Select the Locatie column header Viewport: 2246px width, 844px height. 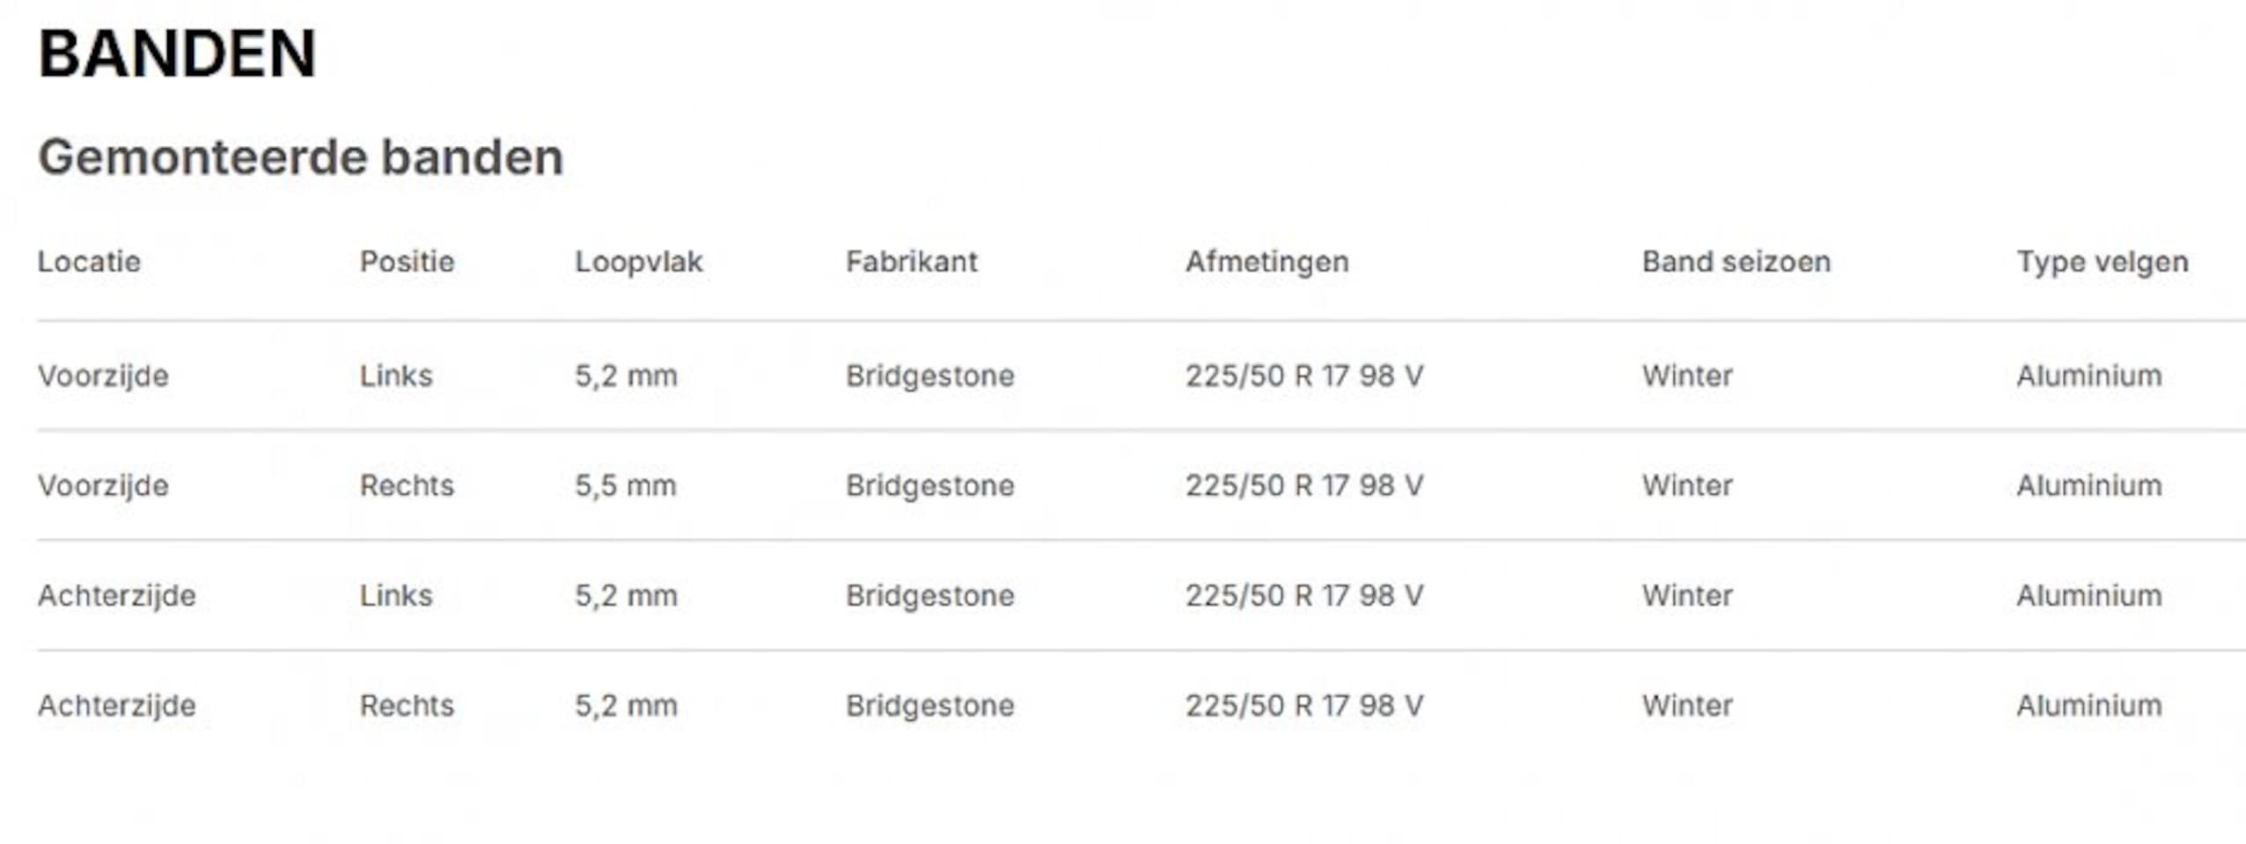(89, 262)
